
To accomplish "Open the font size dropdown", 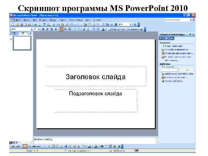I will 39,29.
